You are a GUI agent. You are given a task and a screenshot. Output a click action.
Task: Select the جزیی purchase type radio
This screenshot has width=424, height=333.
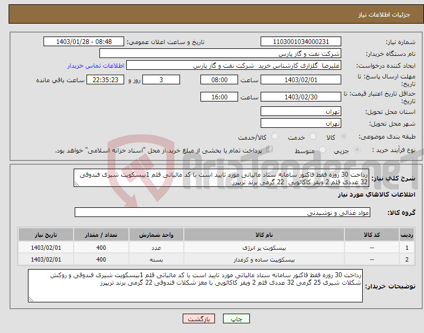(x=357, y=150)
